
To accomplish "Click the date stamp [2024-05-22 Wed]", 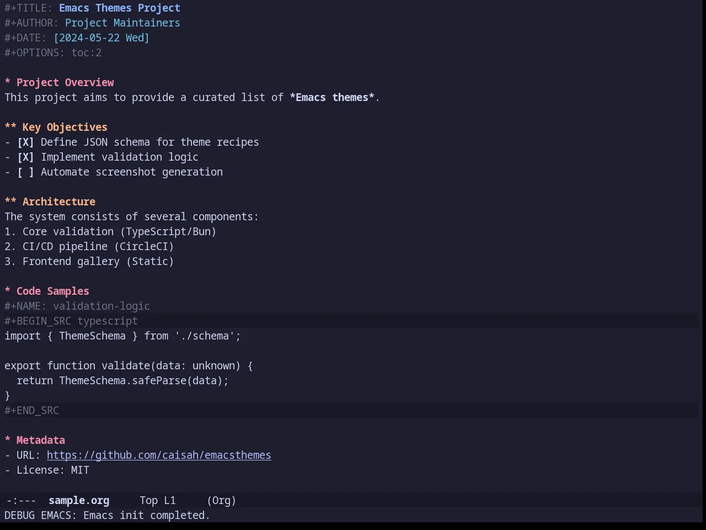I will (x=101, y=38).
